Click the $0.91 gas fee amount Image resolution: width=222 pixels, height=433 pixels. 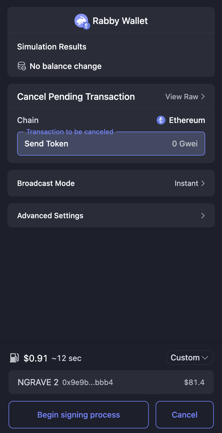click(36, 358)
